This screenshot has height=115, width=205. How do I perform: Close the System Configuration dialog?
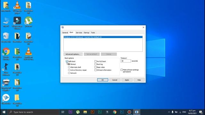tap(143, 27)
